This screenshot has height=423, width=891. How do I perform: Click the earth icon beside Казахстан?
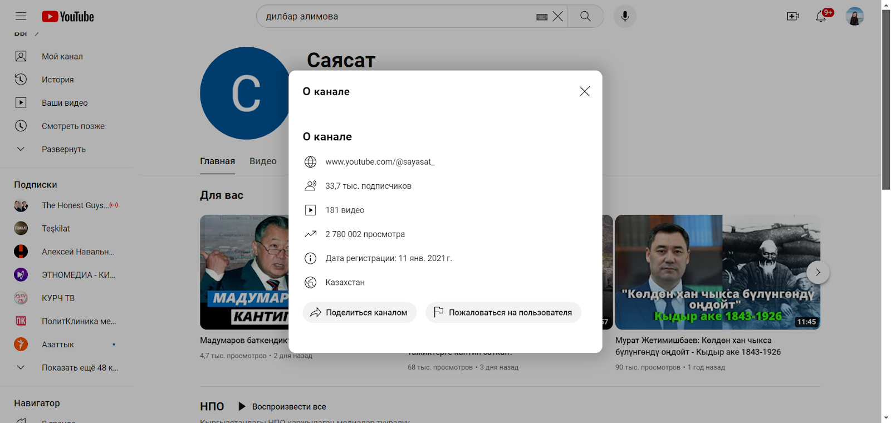point(310,282)
